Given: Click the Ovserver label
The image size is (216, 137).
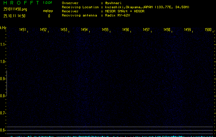Looking at the screenshot, I should [70, 3].
